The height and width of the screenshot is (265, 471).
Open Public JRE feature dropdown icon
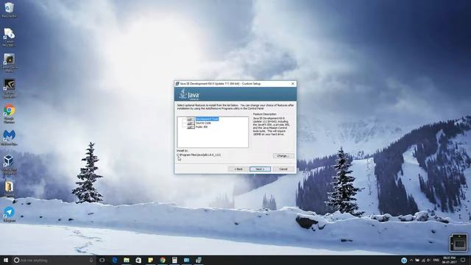point(191,127)
